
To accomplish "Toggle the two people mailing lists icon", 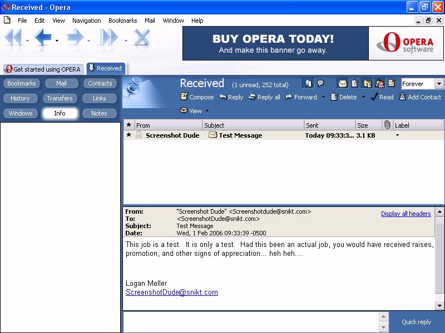I will click(x=380, y=84).
